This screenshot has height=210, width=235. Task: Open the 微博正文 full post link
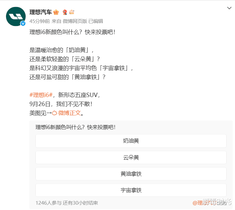click(70, 113)
